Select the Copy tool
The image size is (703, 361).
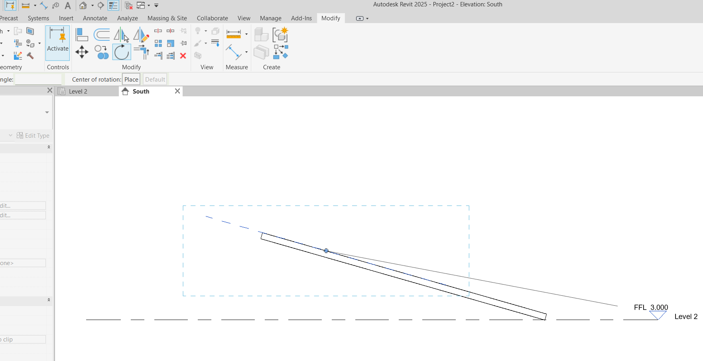point(101,52)
